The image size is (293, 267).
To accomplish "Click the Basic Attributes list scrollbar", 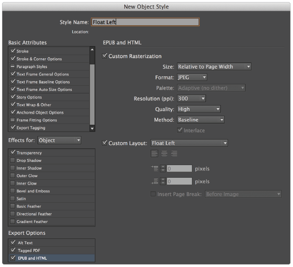I will pyautogui.click(x=92, y=90).
